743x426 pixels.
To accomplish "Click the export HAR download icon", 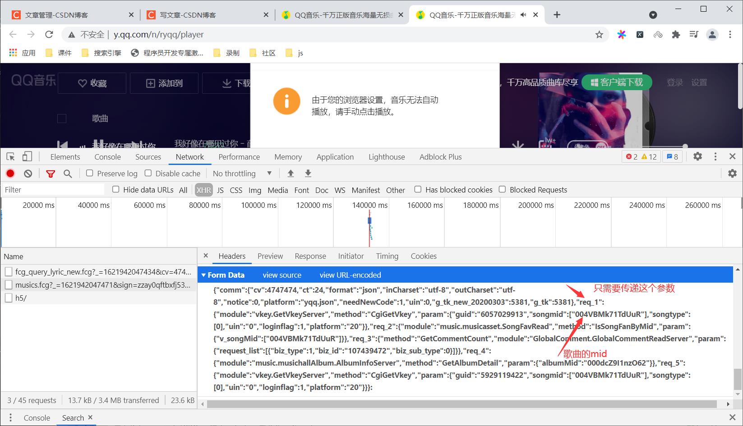I will click(x=308, y=174).
